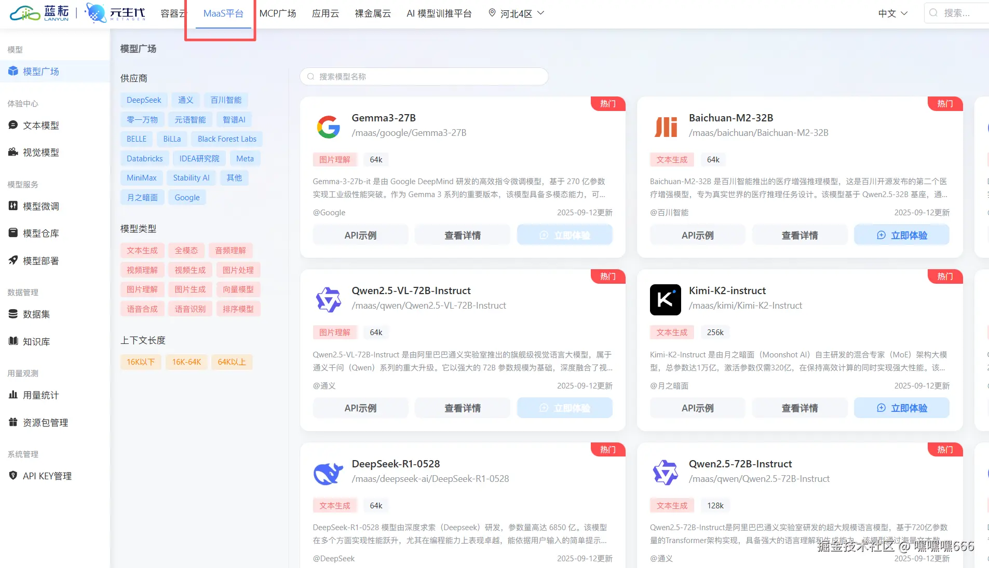
Task: Toggle the Meta provider filter
Action: 245,159
